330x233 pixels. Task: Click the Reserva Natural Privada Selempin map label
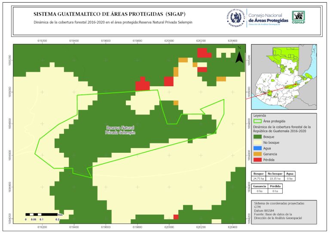point(121,130)
